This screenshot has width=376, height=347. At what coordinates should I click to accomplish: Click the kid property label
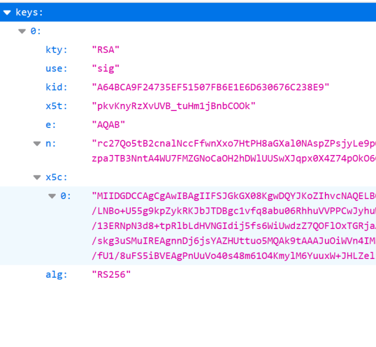click(x=56, y=87)
